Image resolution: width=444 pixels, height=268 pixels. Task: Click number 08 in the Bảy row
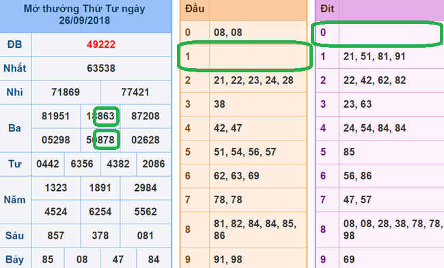(x=82, y=260)
